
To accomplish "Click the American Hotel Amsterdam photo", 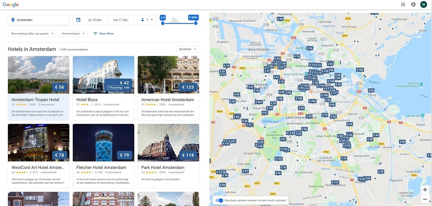I will 168,75.
